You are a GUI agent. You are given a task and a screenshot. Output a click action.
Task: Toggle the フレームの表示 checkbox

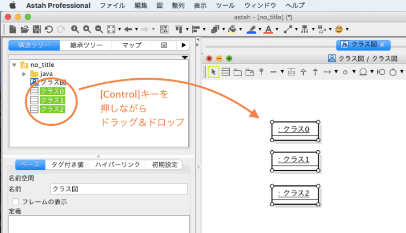(16, 201)
